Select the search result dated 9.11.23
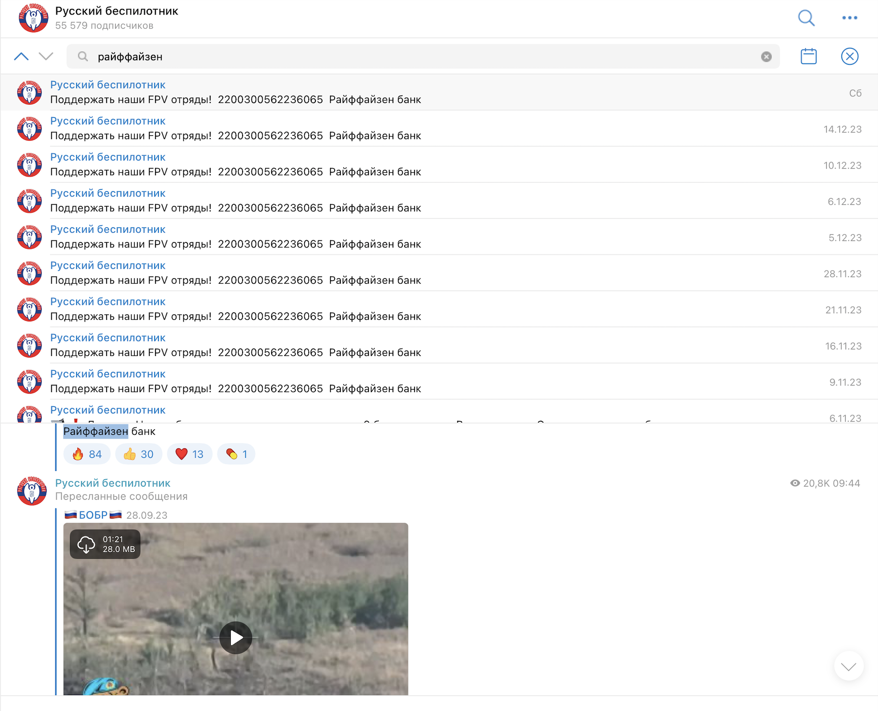The image size is (878, 711). point(439,381)
